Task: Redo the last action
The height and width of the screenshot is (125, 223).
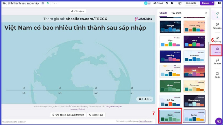Action: [57, 3]
